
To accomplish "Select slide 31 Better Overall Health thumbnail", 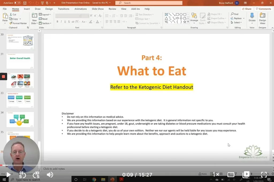I will (x=20, y=61).
